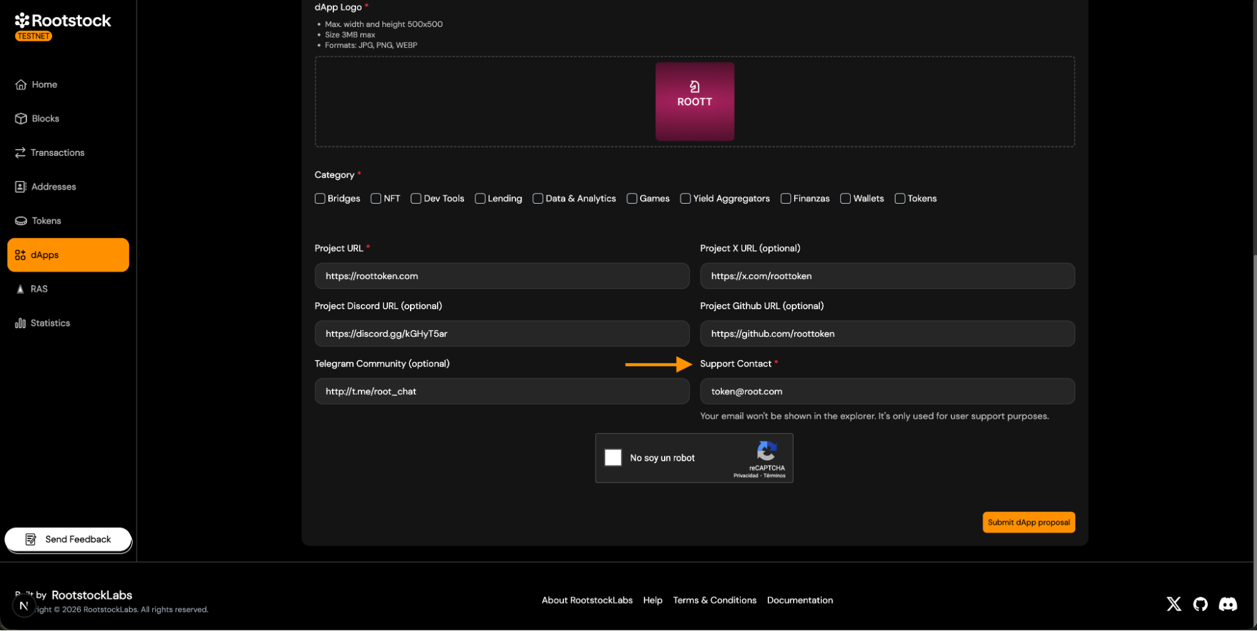The width and height of the screenshot is (1257, 631).
Task: Go to Home in the sidebar
Action: pos(44,84)
